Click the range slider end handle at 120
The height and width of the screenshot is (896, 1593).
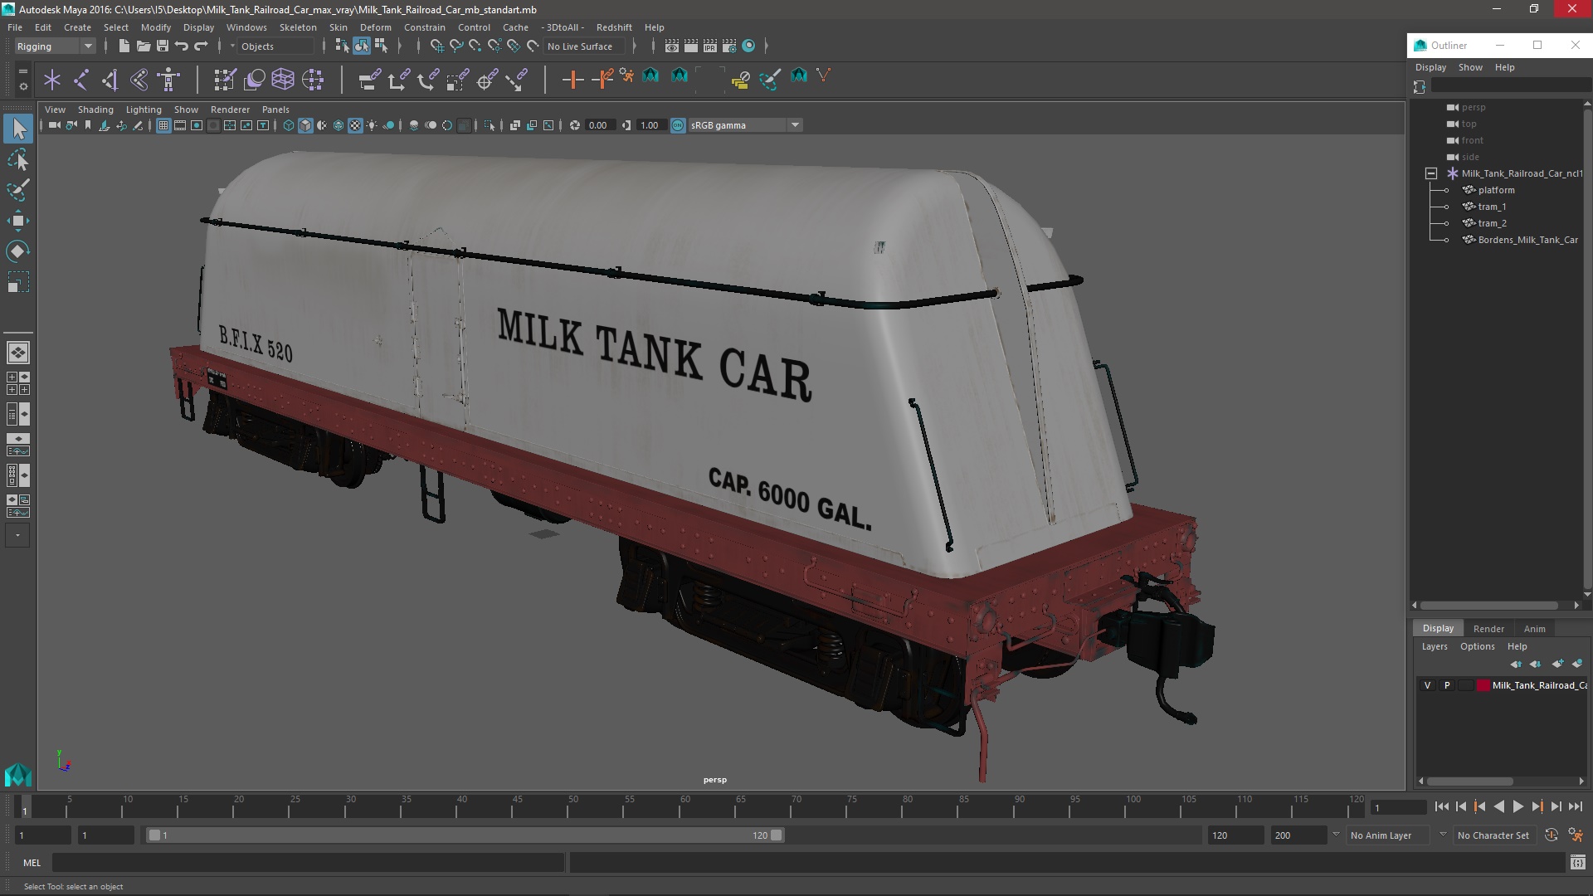point(777,835)
